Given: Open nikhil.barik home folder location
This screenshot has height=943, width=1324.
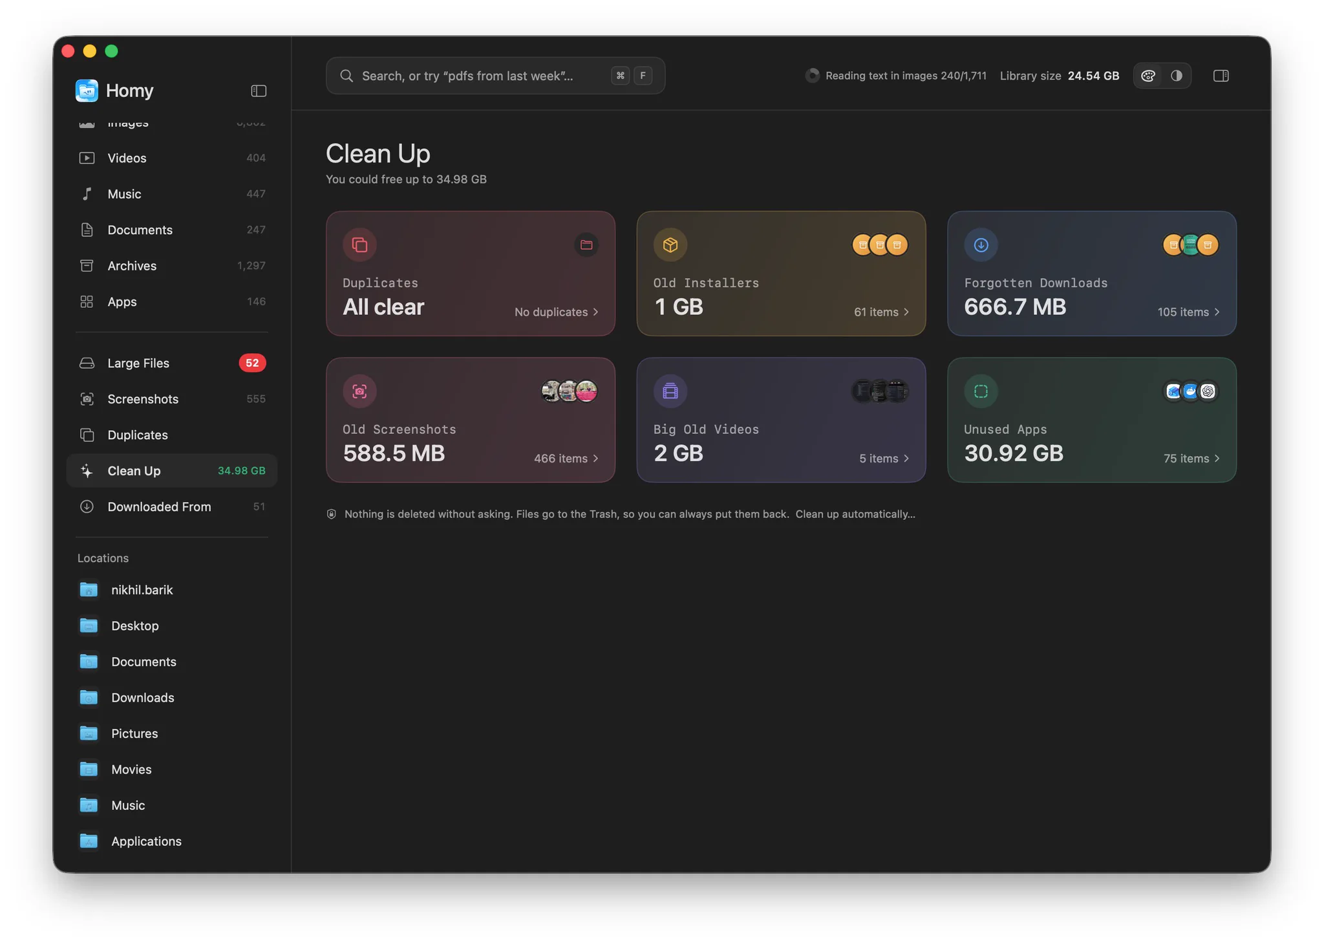Looking at the screenshot, I should coord(172,590).
